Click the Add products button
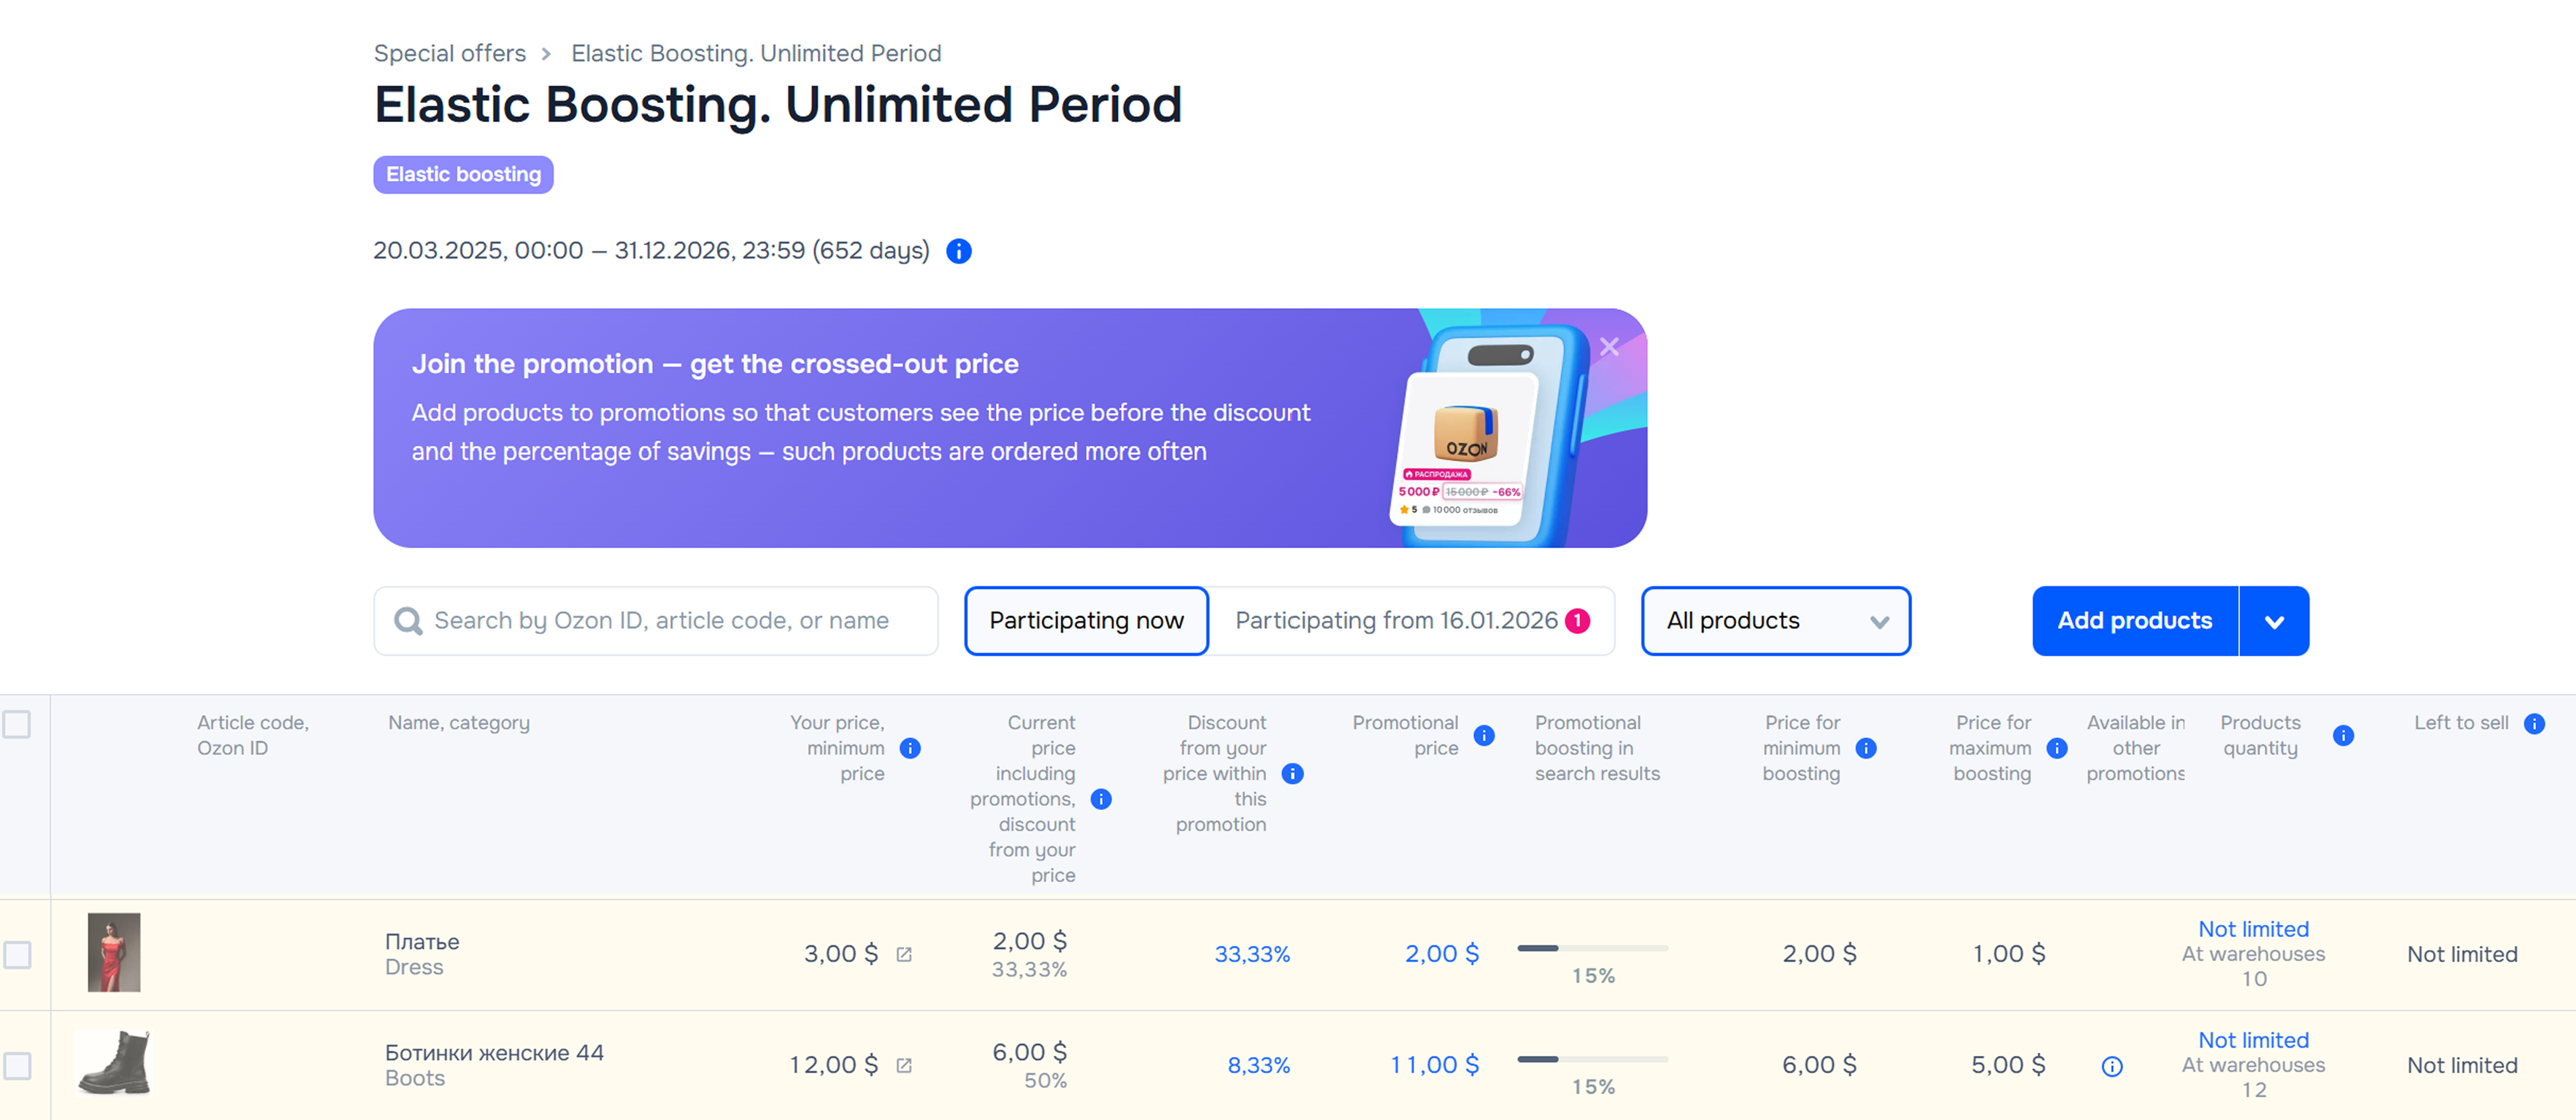The image size is (2576, 1120). click(x=2134, y=621)
